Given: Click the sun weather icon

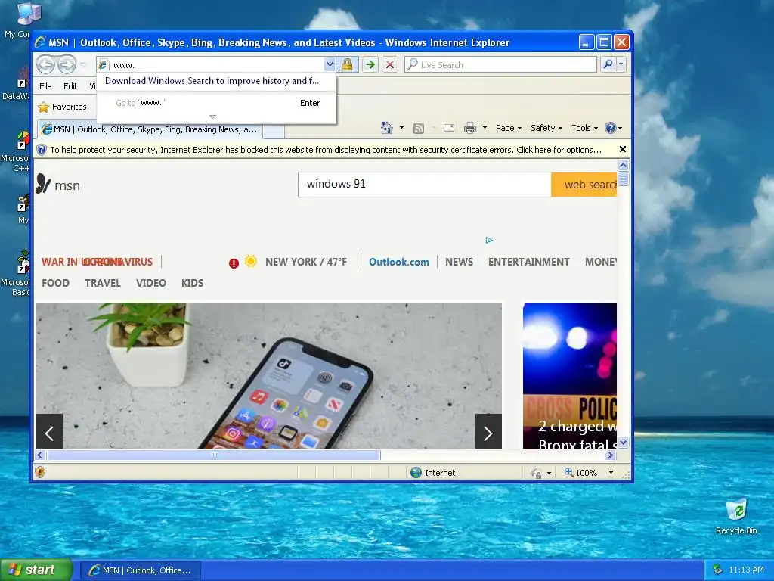Looking at the screenshot, I should click(251, 261).
